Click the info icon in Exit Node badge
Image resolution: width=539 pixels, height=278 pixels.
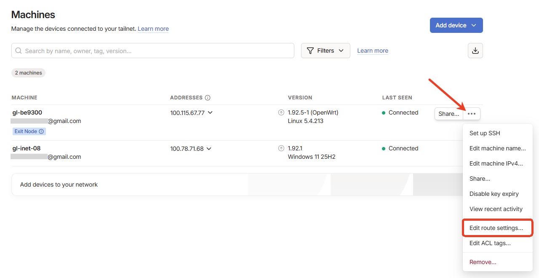click(x=41, y=131)
